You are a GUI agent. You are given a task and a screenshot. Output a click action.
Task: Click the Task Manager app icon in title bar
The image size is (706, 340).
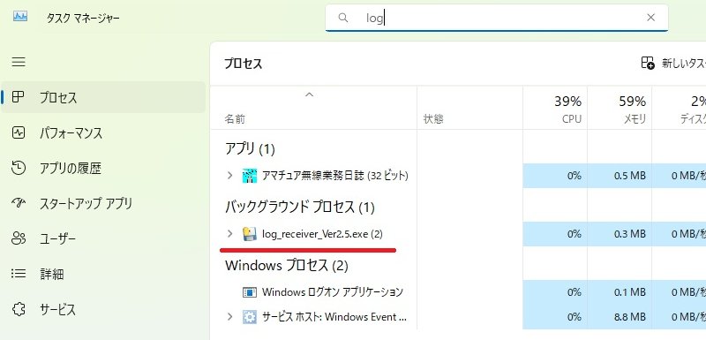tap(20, 17)
